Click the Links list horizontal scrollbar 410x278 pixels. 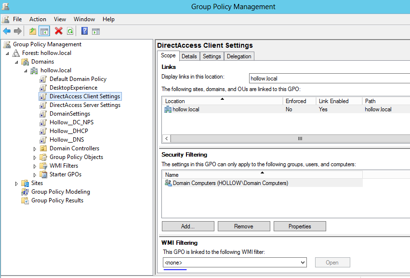tap(299, 138)
